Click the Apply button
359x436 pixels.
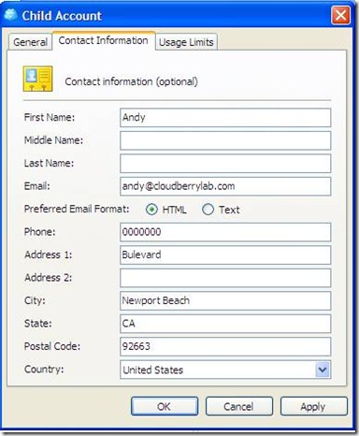[x=313, y=406]
